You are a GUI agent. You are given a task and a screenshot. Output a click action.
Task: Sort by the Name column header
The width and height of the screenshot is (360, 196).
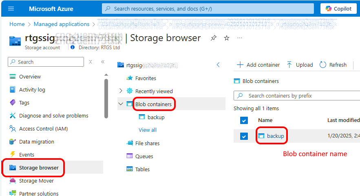(265, 120)
